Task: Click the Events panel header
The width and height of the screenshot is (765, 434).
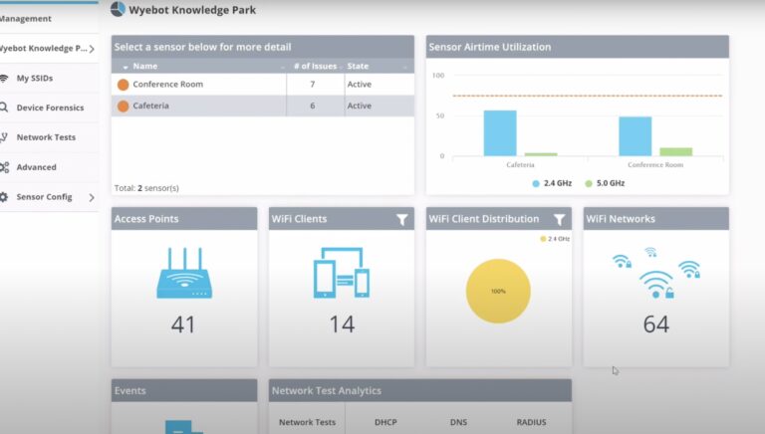Action: (184, 390)
